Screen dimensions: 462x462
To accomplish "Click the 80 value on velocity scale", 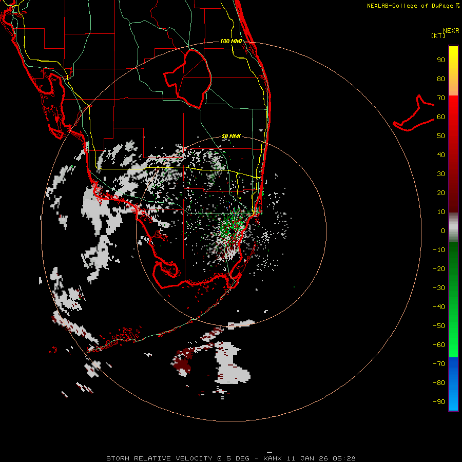I will pyautogui.click(x=441, y=79).
